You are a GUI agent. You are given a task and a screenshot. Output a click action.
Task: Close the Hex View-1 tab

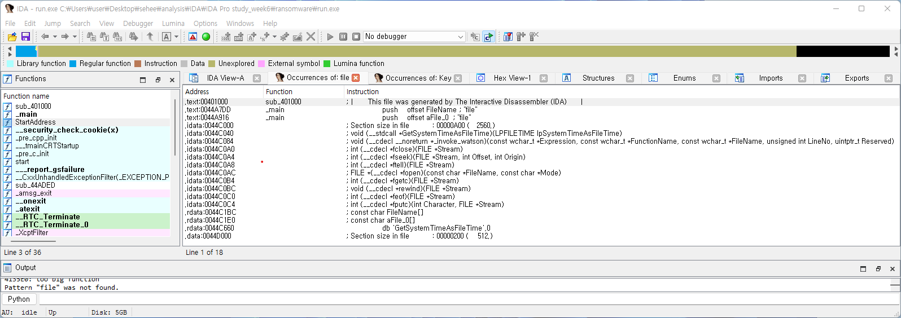tap(544, 78)
